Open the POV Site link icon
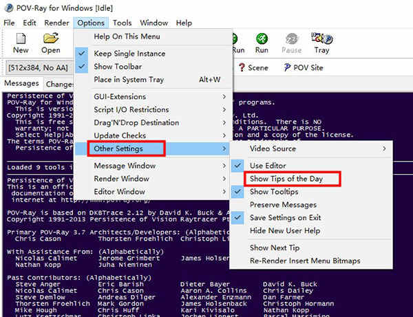This screenshot has height=317, width=413. (287, 67)
